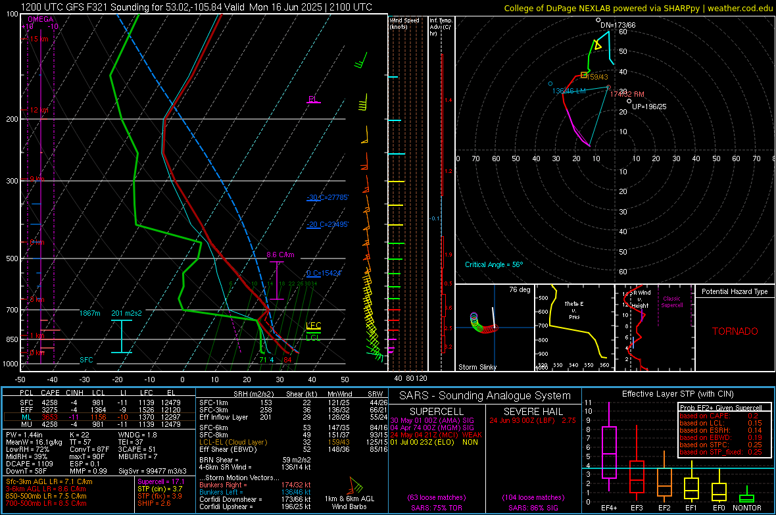Click the 'Storm Slinky' caption

point(477,367)
